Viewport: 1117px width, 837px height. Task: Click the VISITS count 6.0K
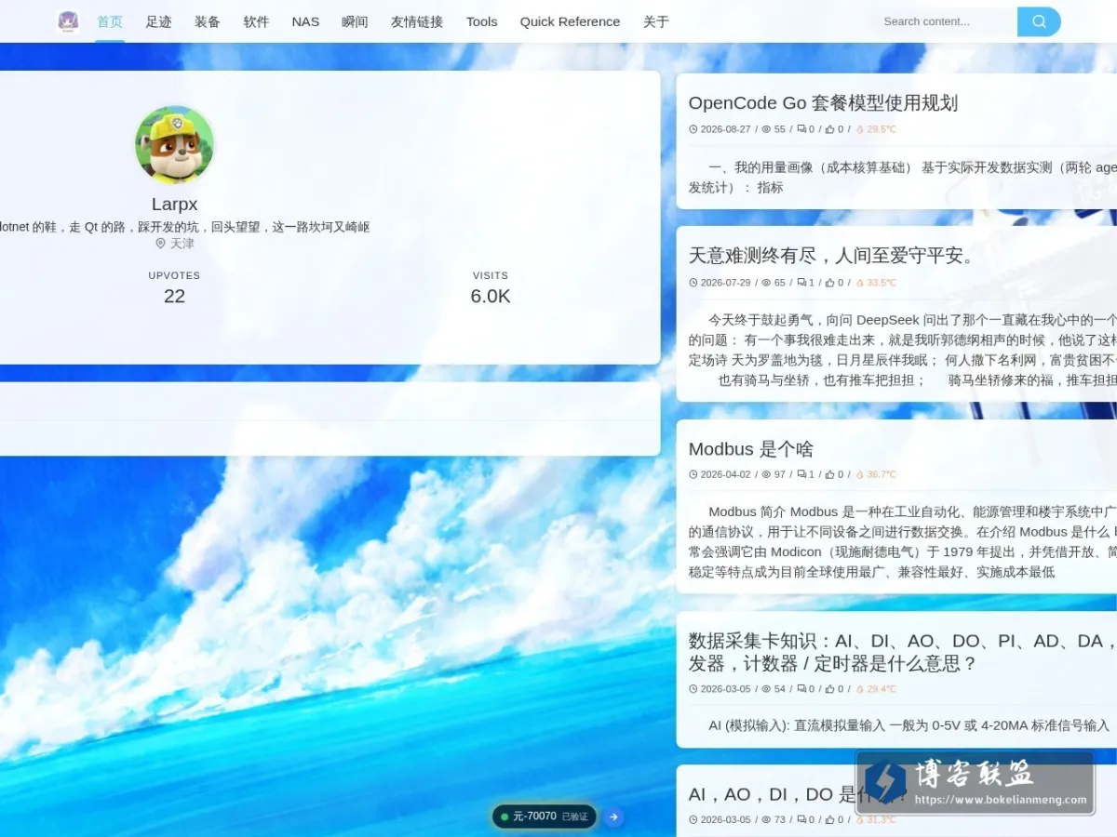pos(491,296)
